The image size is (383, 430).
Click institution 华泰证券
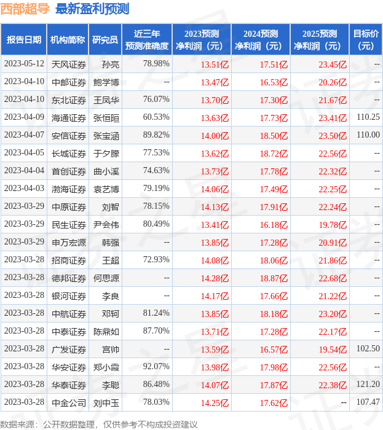pos(69,386)
